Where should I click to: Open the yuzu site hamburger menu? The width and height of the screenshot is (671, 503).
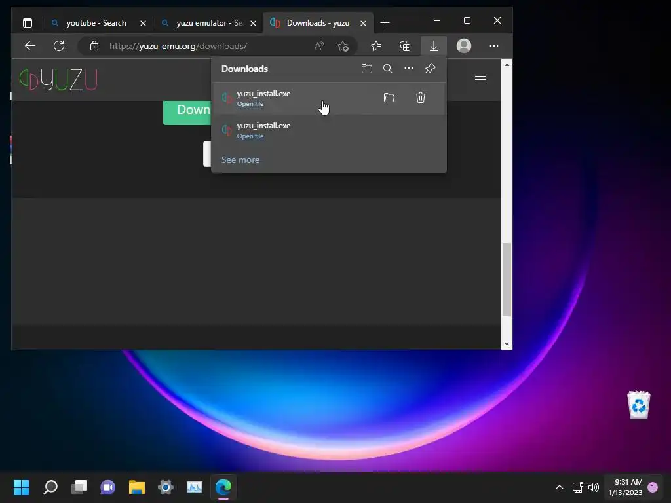point(480,79)
